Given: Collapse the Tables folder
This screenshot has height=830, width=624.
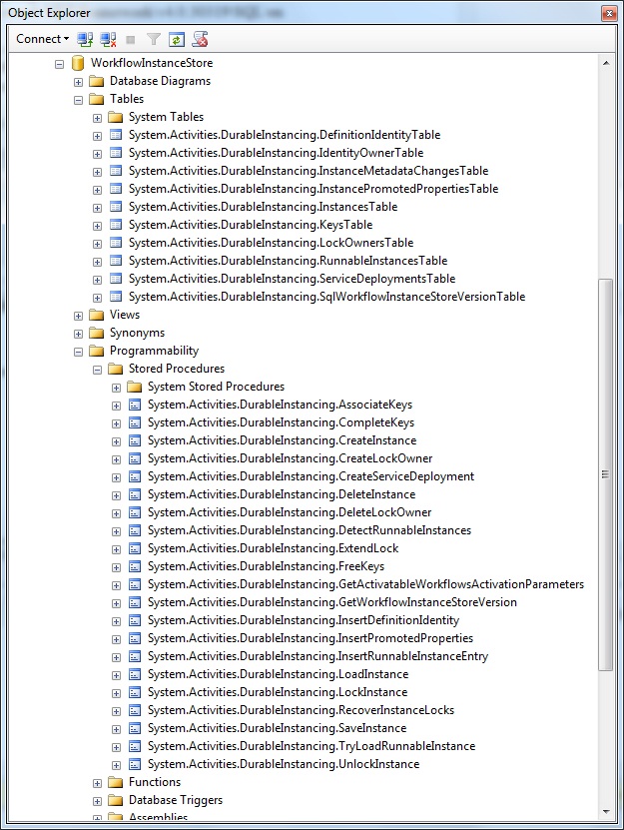Looking at the screenshot, I should coord(78,100).
